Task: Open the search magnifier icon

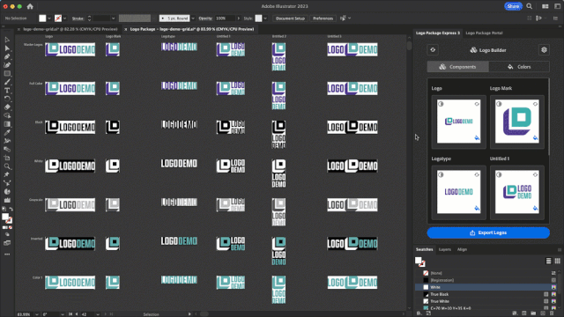Action: [530, 6]
